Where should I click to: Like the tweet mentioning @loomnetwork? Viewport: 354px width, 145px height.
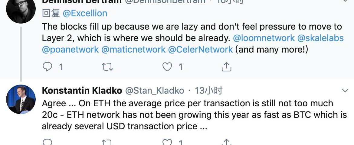pos(167,67)
